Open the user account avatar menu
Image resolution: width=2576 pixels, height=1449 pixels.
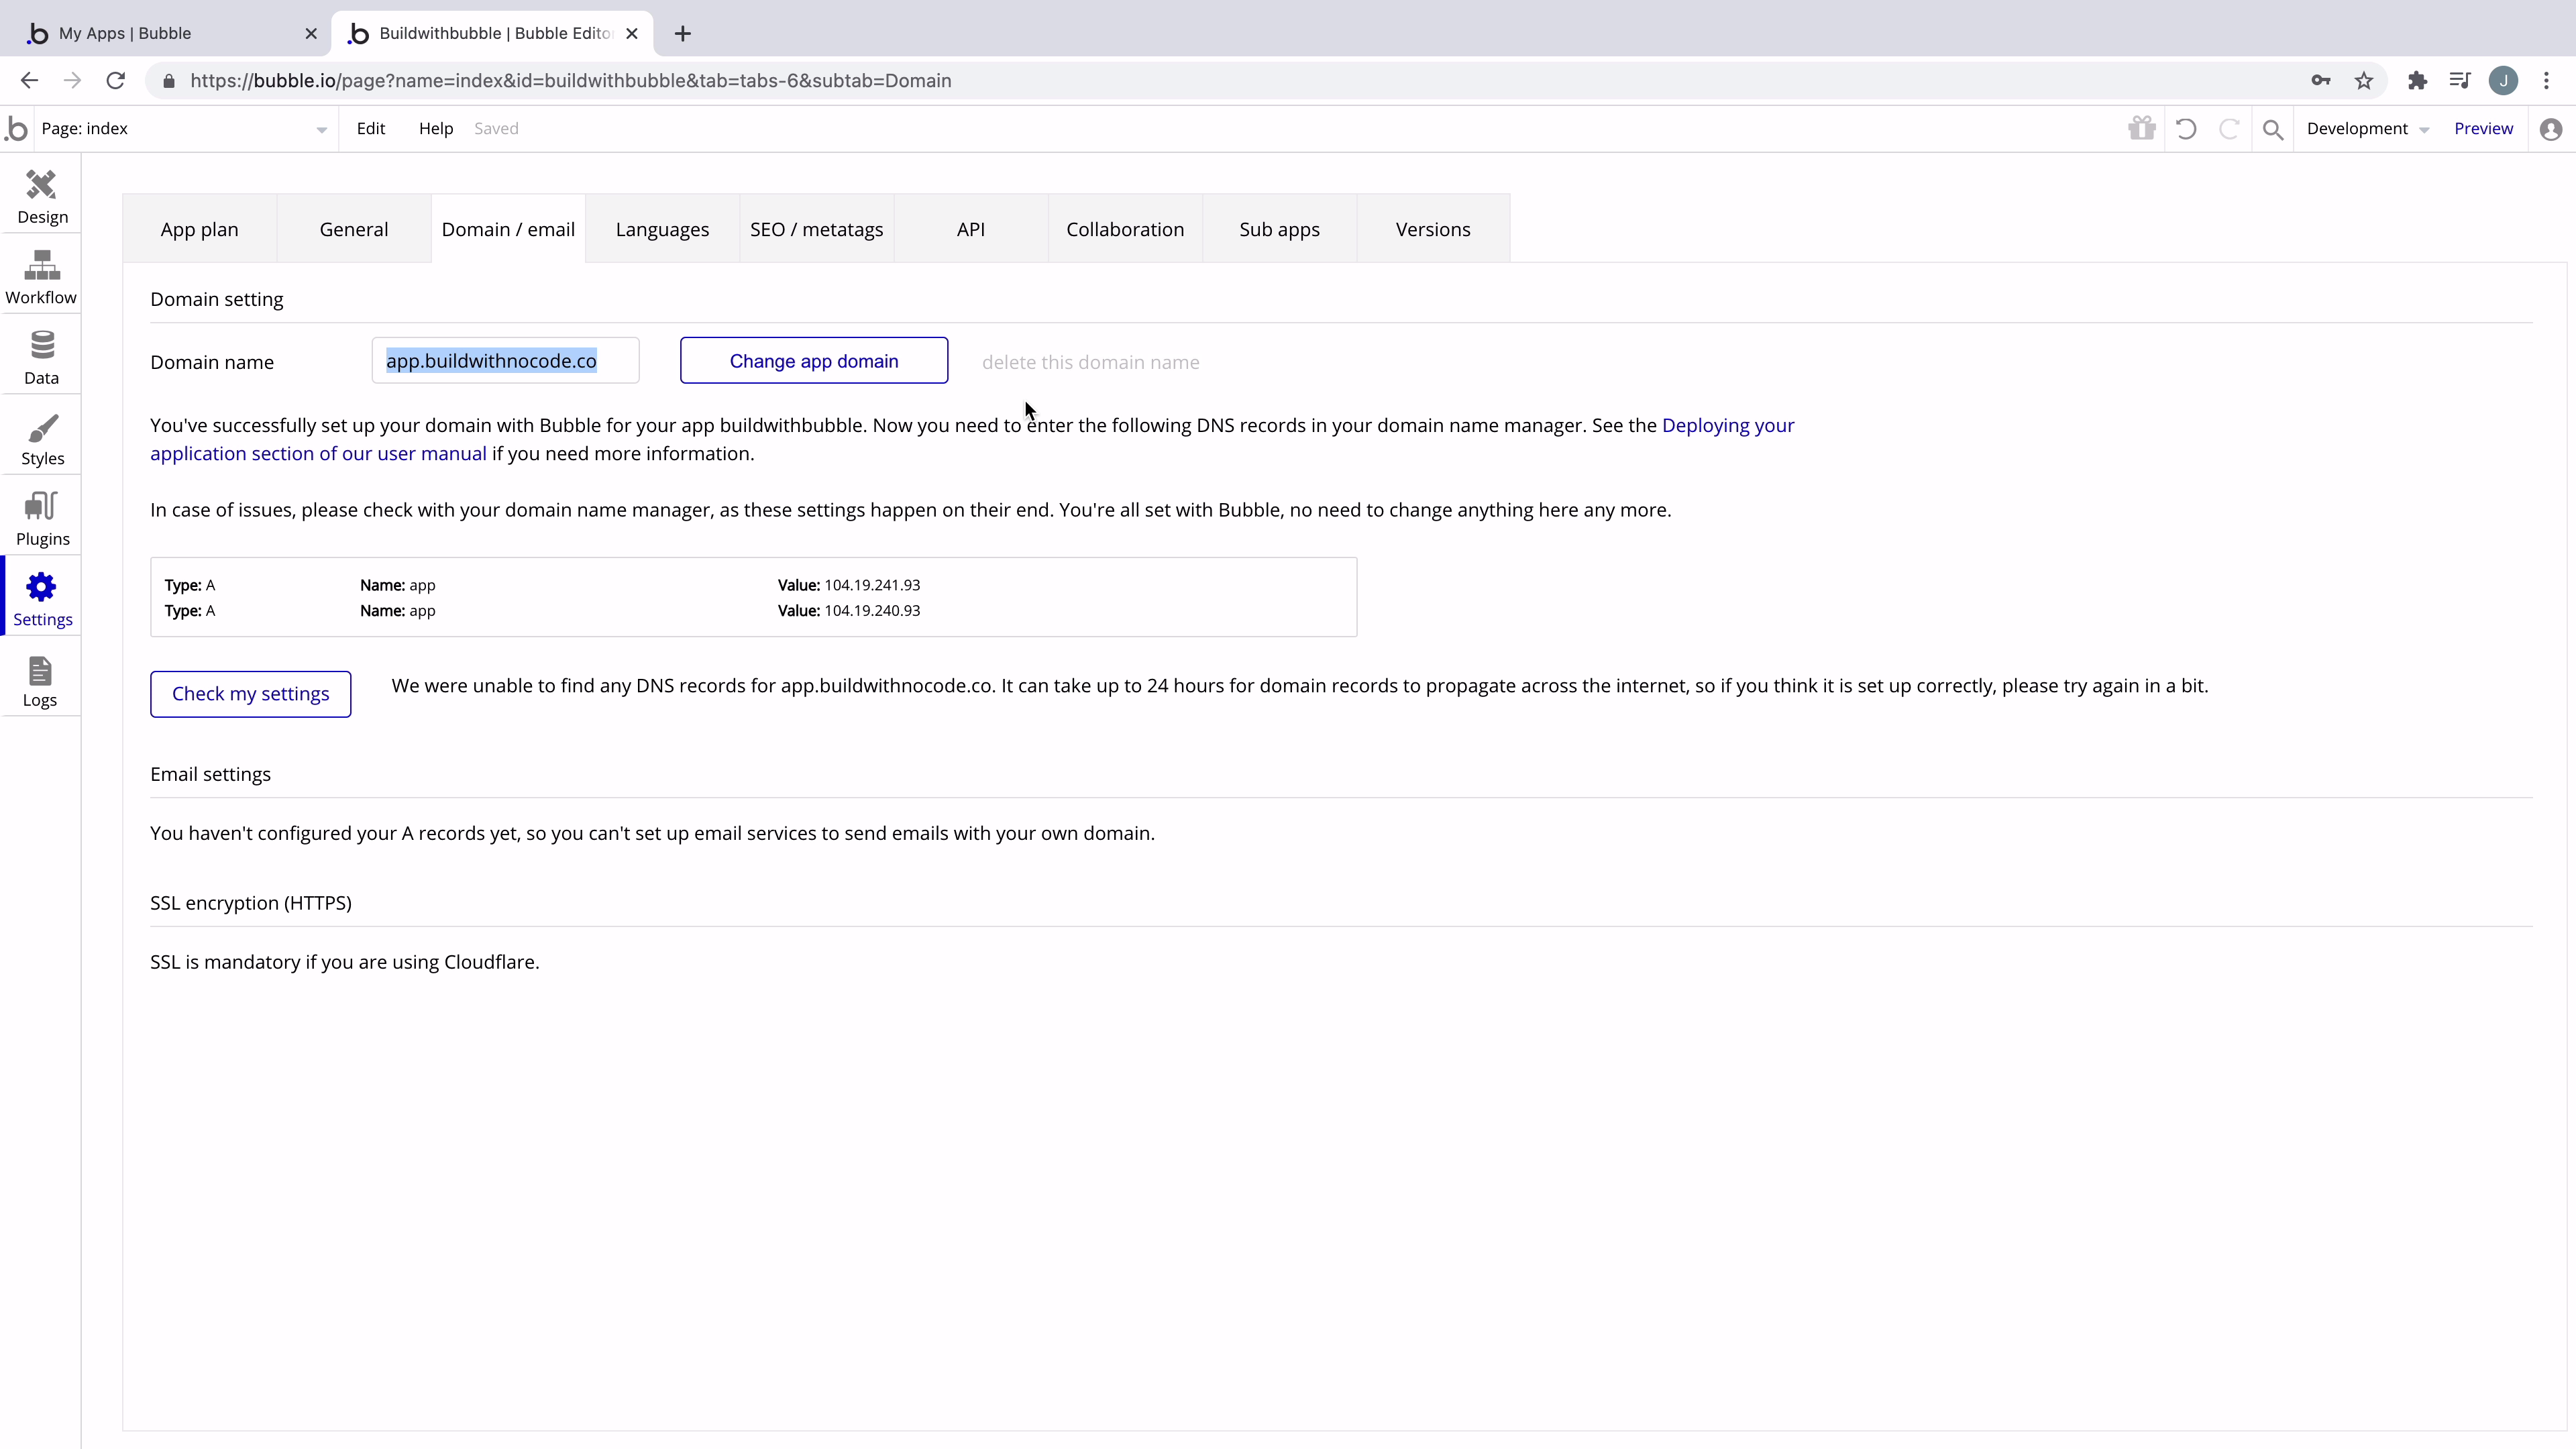click(2551, 128)
